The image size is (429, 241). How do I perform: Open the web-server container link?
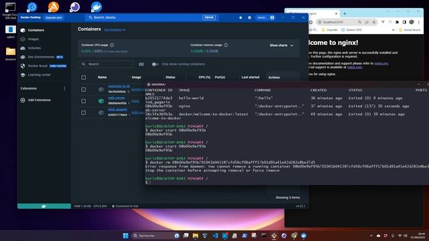(x=117, y=98)
